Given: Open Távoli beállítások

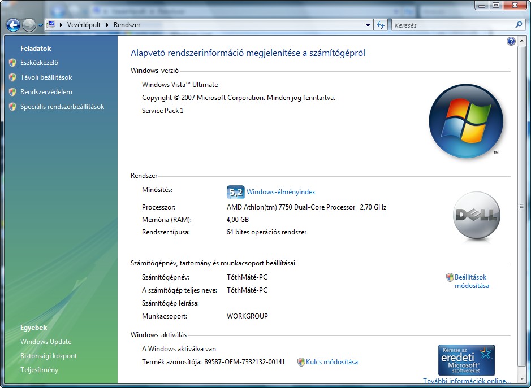Looking at the screenshot, I should [x=46, y=77].
